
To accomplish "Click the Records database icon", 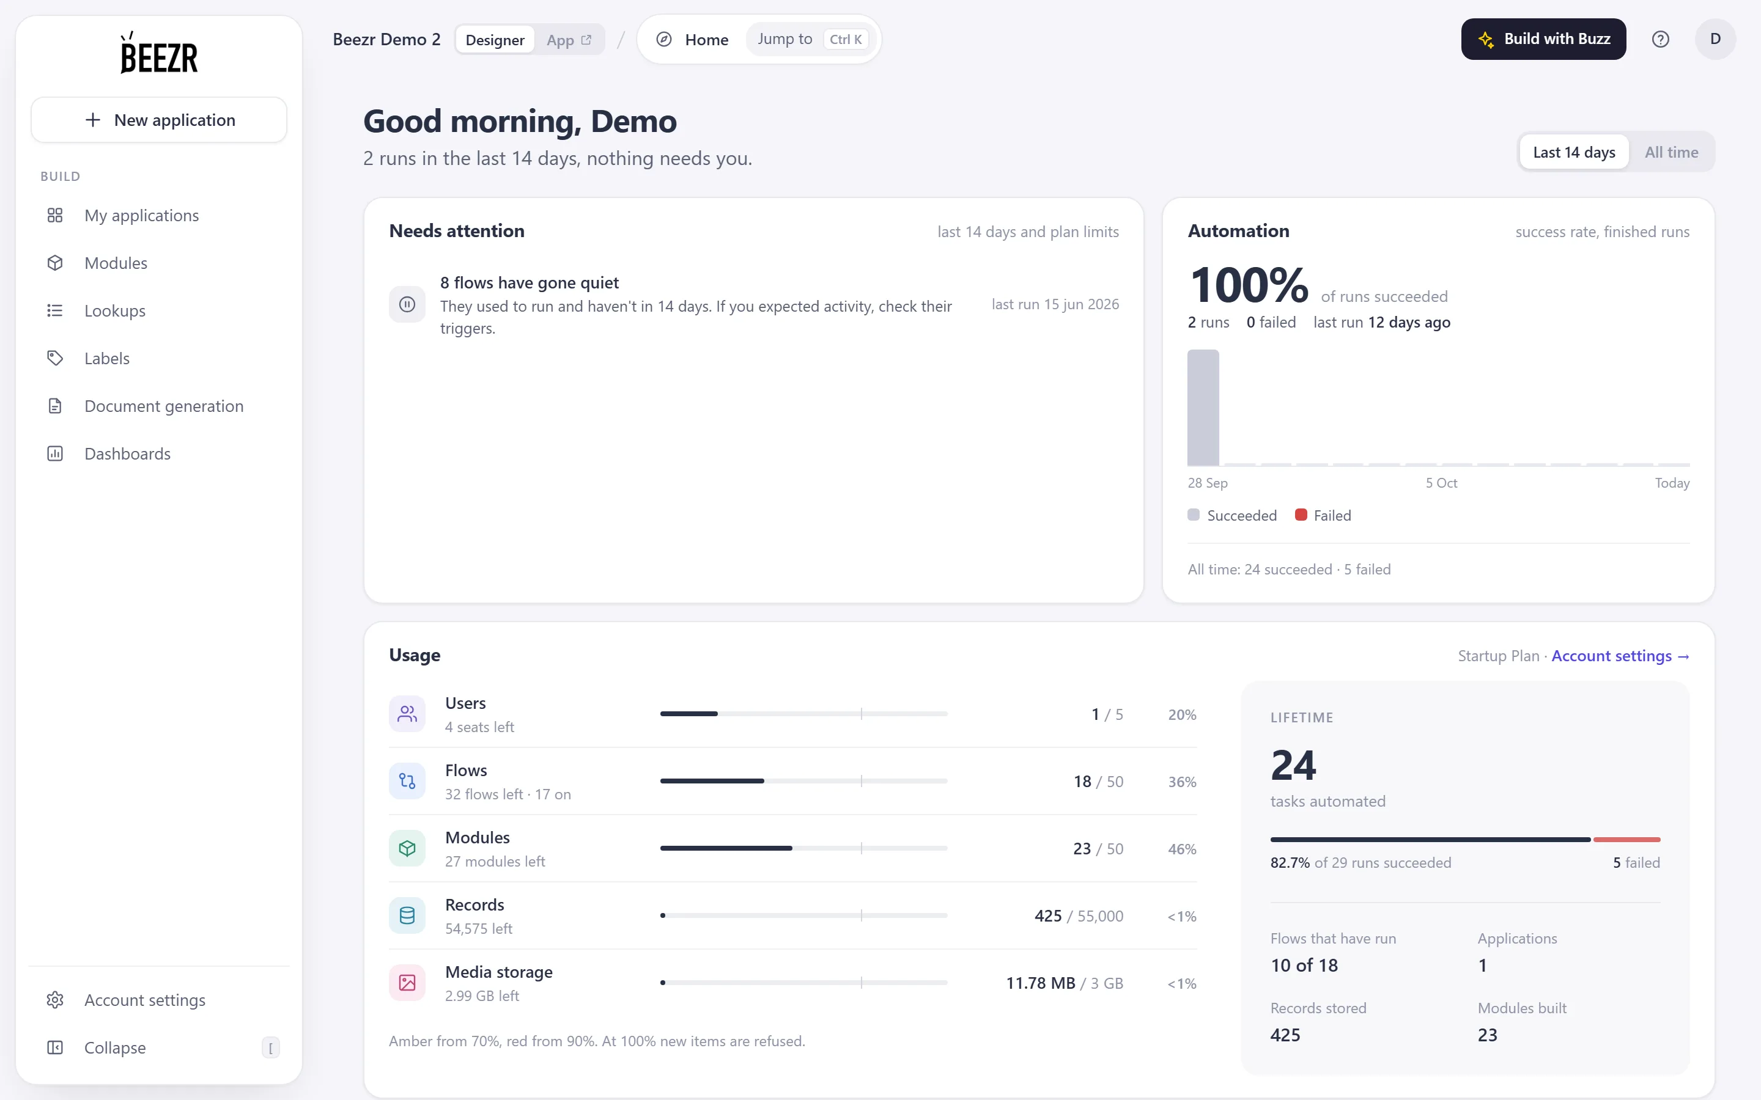I will (x=407, y=915).
